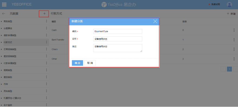Click the 排序 column header
Screen dimensions: 238x107
[184, 22]
